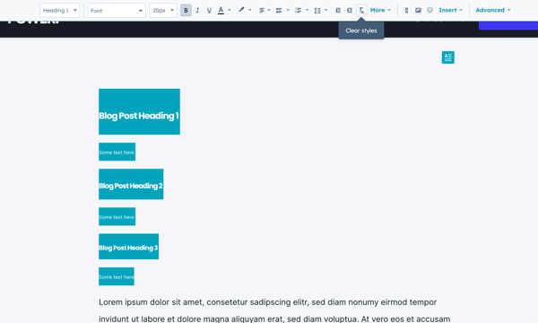Click the insert image icon
This screenshot has height=323, width=538.
pyautogui.click(x=418, y=10)
